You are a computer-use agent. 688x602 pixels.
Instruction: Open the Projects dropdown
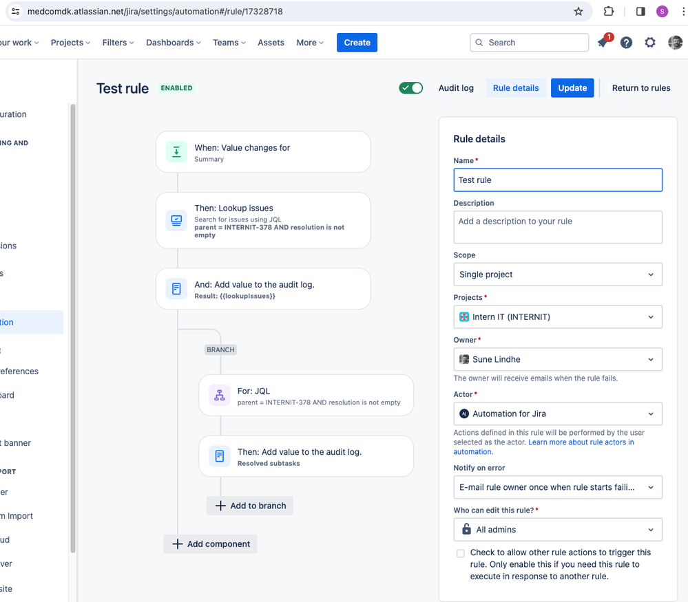click(x=558, y=317)
